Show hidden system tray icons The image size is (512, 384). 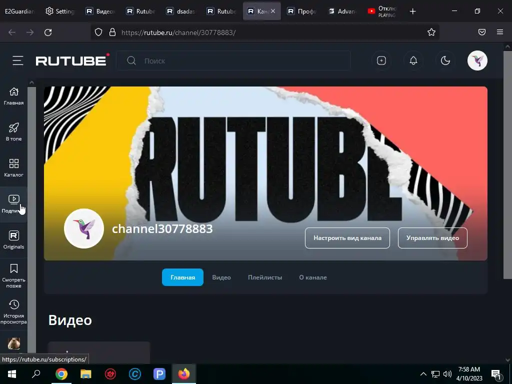click(423, 374)
